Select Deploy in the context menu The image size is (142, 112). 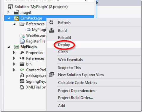pyautogui.click(x=64, y=45)
